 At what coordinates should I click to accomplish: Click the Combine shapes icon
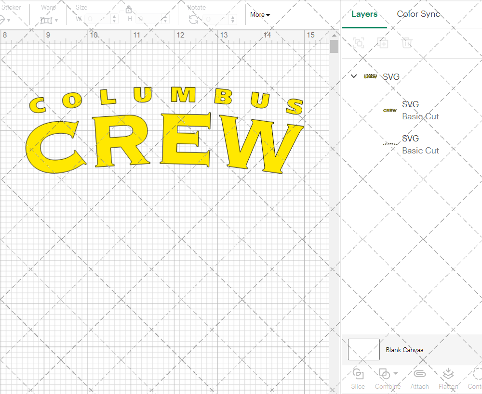click(x=385, y=374)
